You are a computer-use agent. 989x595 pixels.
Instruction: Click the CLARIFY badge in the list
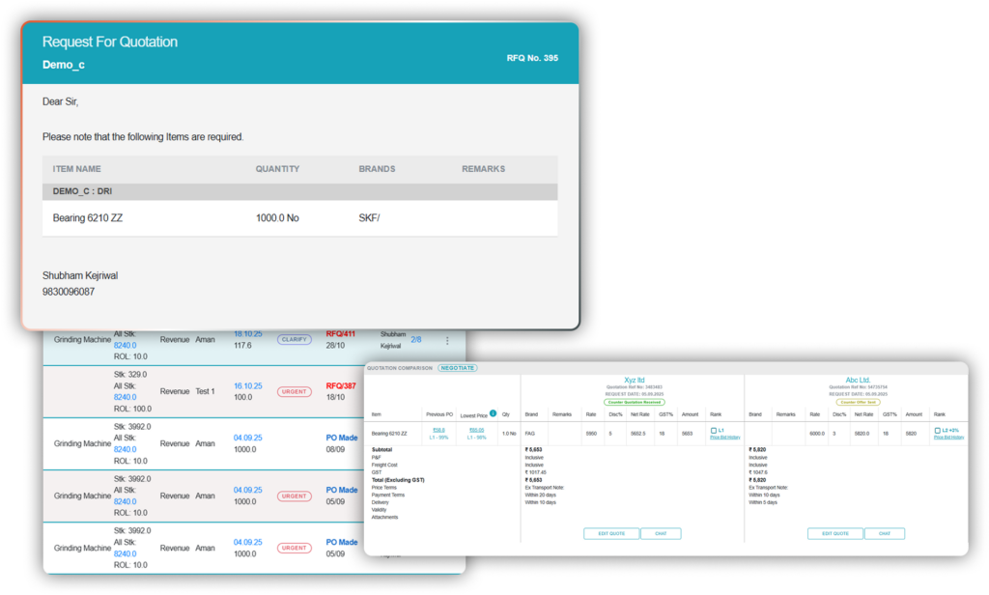[295, 340]
